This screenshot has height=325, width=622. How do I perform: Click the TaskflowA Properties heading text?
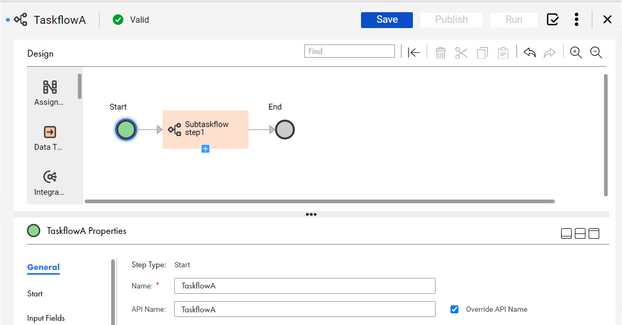click(x=86, y=231)
